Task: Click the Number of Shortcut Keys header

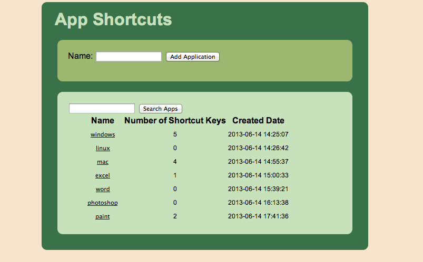Action: coord(175,121)
